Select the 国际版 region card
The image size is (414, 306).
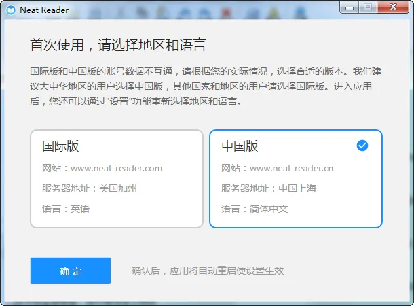pos(117,179)
